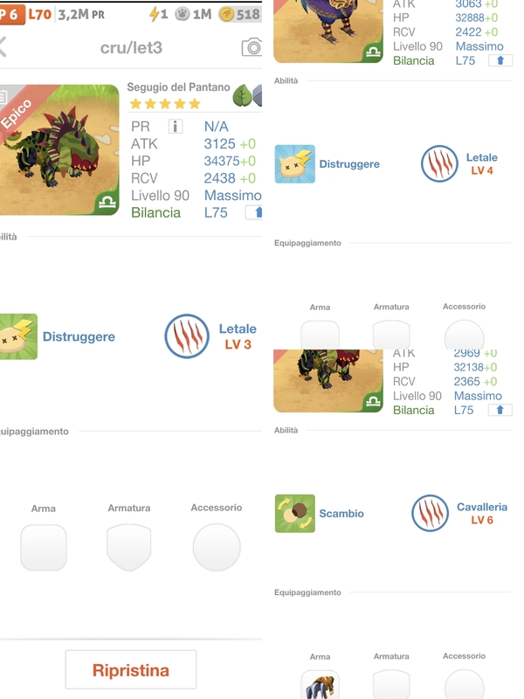The image size is (524, 699).
Task: Open the Scambio ability link
Action: tap(341, 514)
